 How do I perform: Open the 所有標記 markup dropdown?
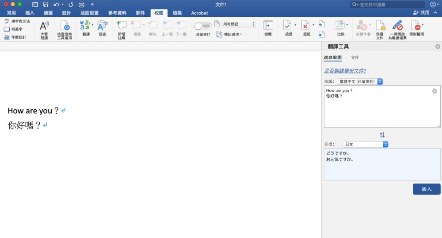(239, 24)
